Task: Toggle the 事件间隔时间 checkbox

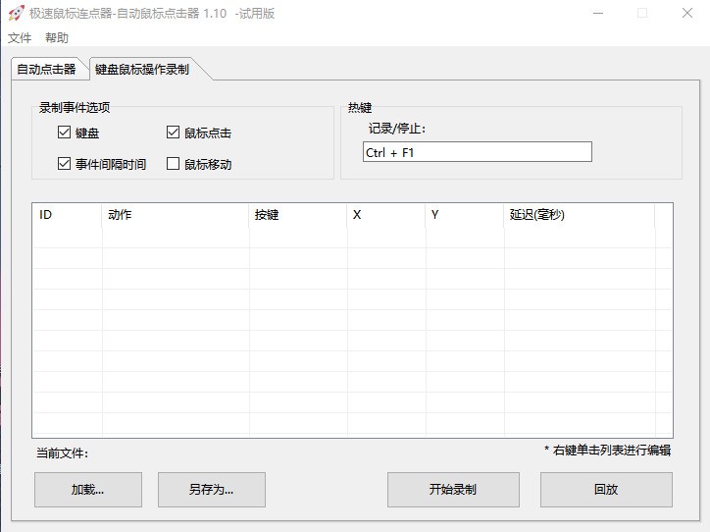Action: point(65,164)
